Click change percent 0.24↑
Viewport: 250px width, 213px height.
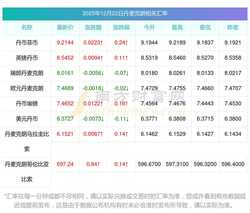[x=121, y=43]
